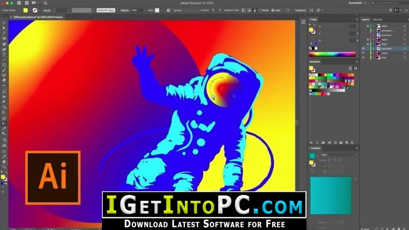The width and height of the screenshot is (409, 230).
Task: Click the teal gradient preview swatch in Gradient panel
Action: tap(312, 156)
